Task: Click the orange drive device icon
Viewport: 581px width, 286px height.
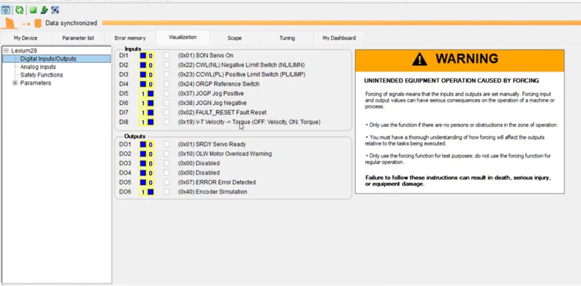Action: tap(37, 23)
